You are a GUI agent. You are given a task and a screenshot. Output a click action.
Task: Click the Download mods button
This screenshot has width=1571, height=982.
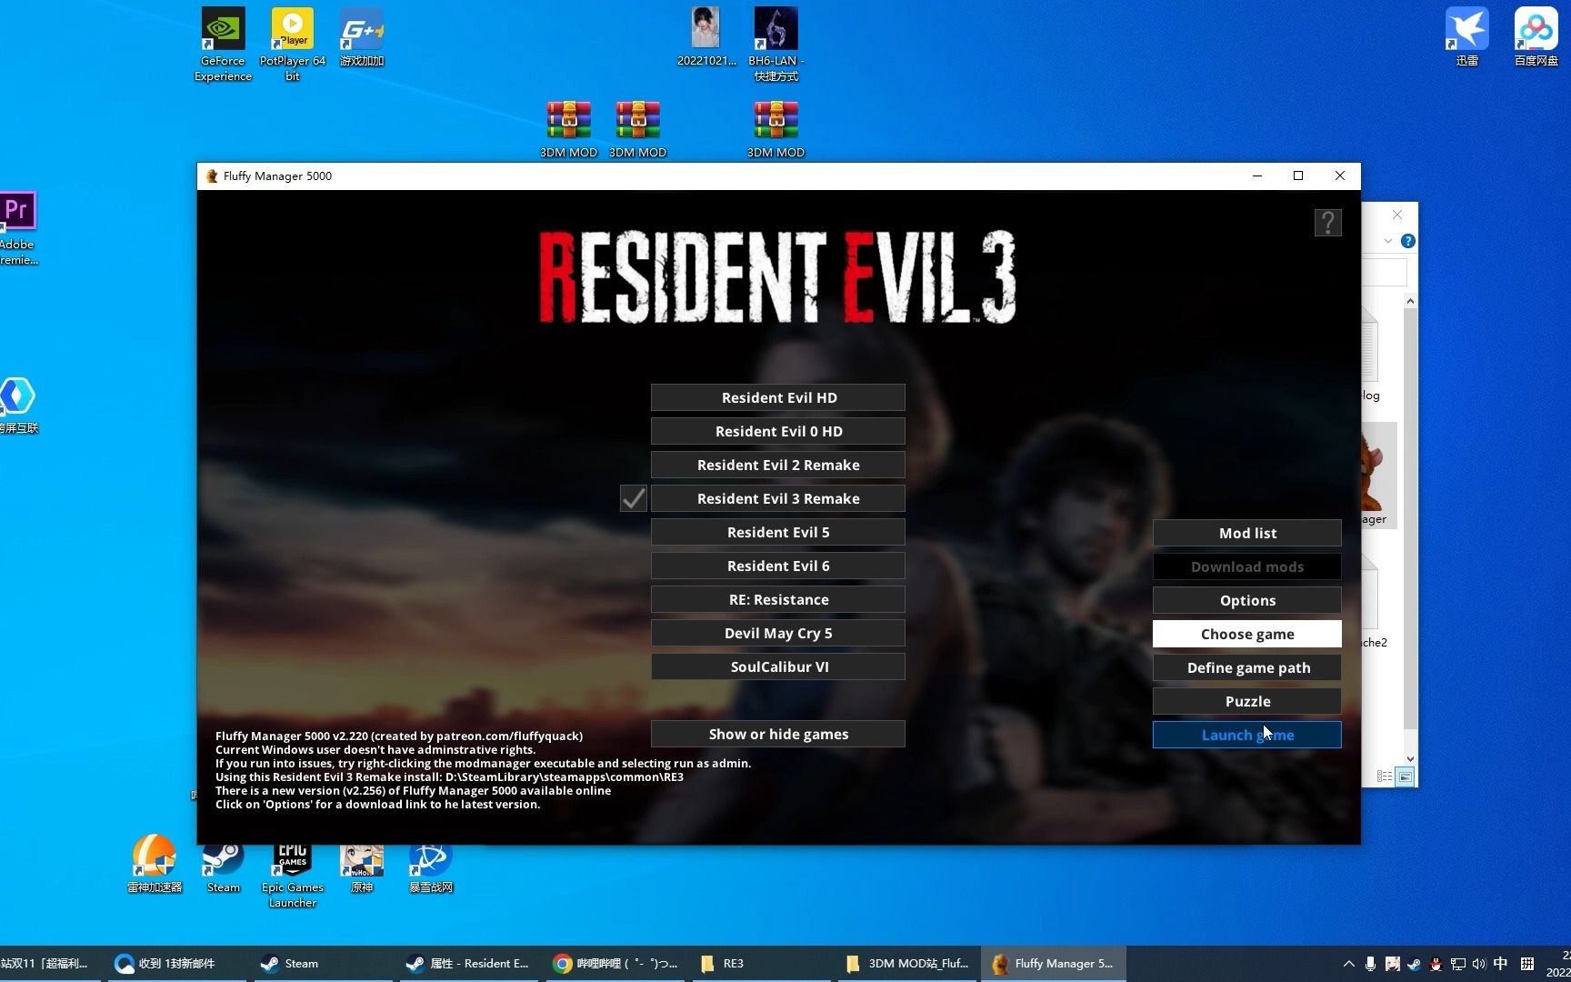coord(1247,566)
